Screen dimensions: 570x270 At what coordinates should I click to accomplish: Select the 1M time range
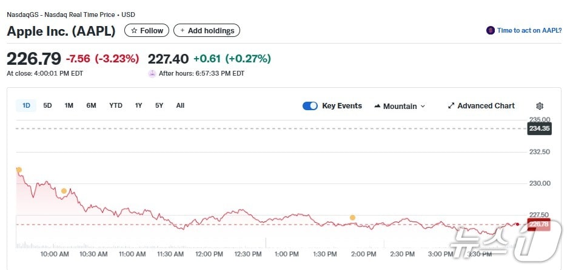[x=69, y=105]
